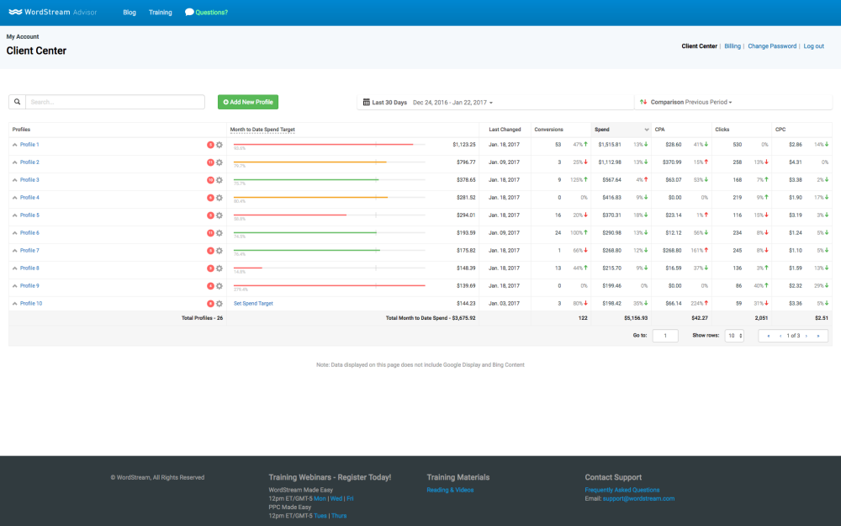Click the Add New Profile button
Viewport: 841px width, 526px height.
coord(247,102)
